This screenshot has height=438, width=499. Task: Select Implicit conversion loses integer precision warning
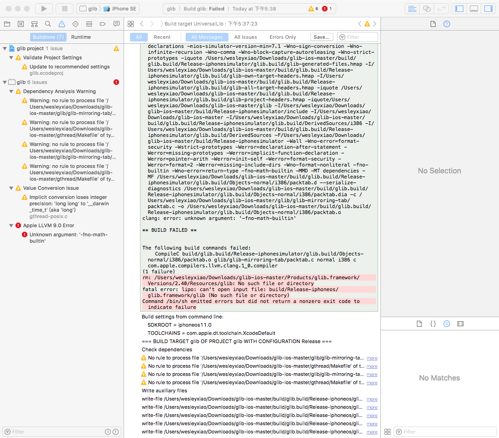[69, 203]
